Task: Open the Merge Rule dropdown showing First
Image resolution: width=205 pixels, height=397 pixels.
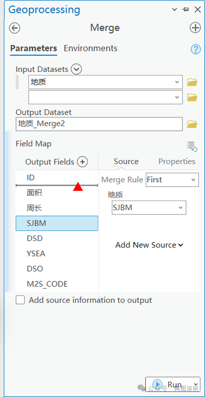Action: coord(172,180)
